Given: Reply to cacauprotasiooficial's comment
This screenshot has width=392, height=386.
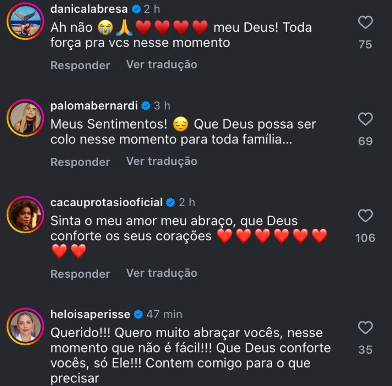Looking at the screenshot, I should 80,274.
